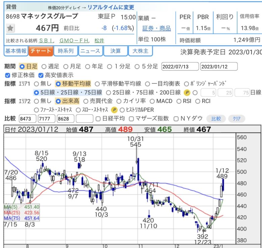Click the start date field 2022/07/13

[180, 66]
